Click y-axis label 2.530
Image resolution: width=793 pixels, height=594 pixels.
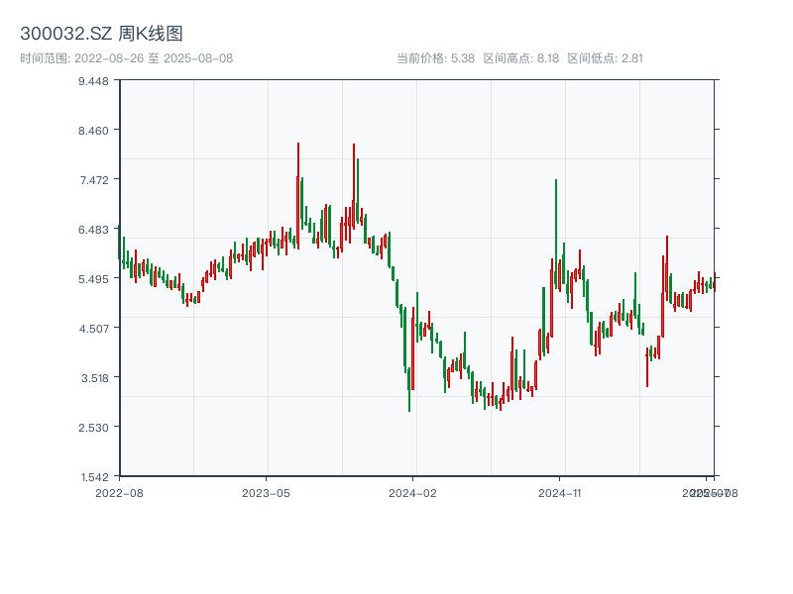[93, 428]
